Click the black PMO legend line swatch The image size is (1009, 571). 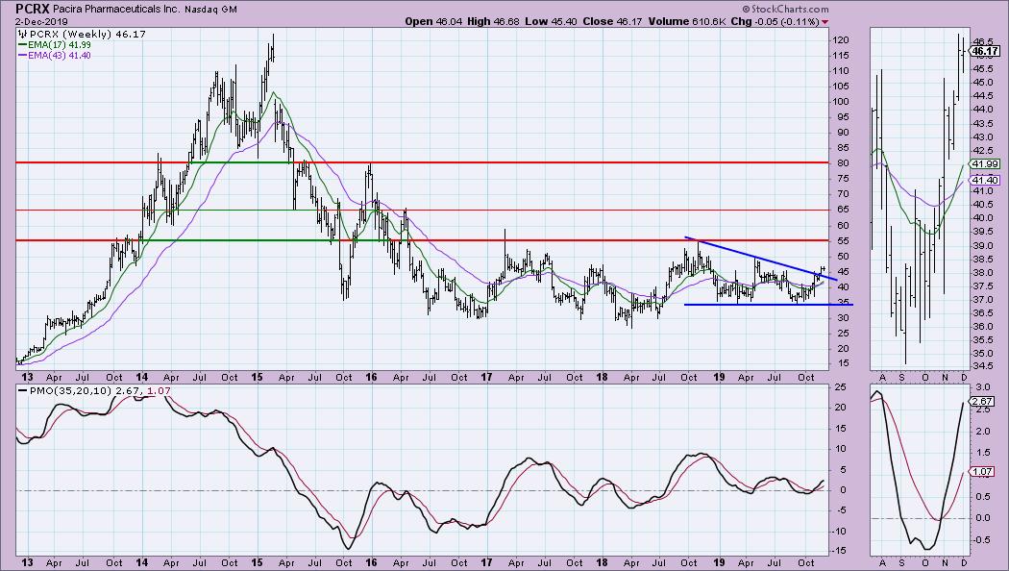(22, 390)
